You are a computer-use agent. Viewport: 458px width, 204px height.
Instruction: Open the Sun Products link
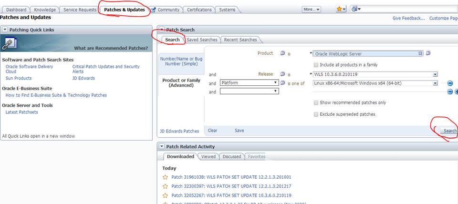pyautogui.click(x=19, y=78)
